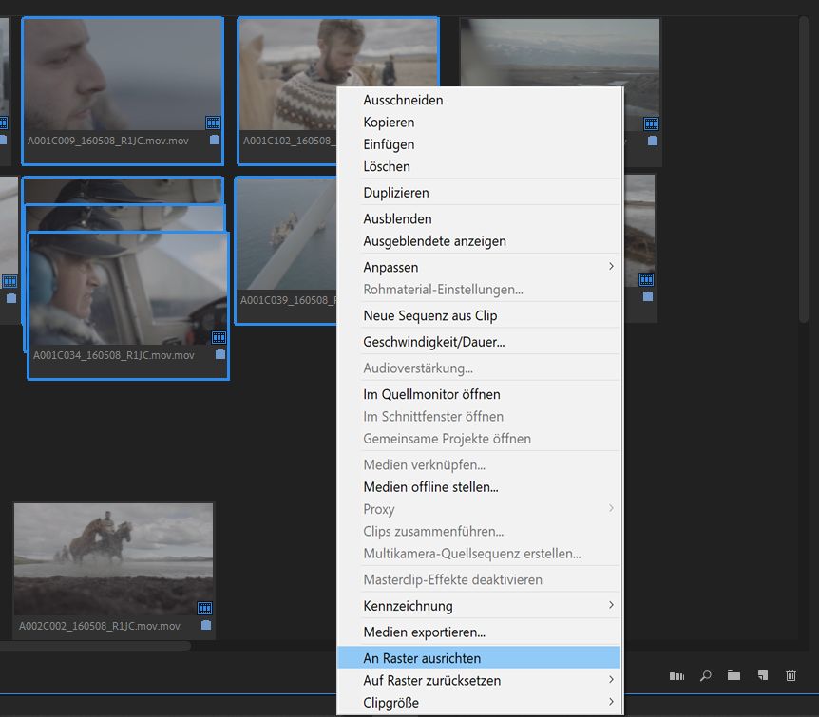Click Im Quellmonitor öffnen
819x717 pixels.
tap(431, 394)
